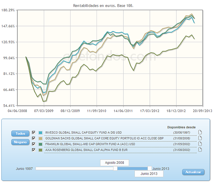Click chart title 'Rentabilidades en euros. Base 100.'
213x182 pixels.
pyautogui.click(x=103, y=6)
